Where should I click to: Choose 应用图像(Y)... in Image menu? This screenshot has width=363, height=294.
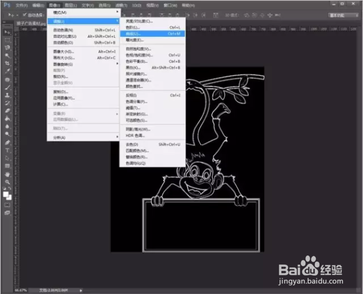pos(84,98)
